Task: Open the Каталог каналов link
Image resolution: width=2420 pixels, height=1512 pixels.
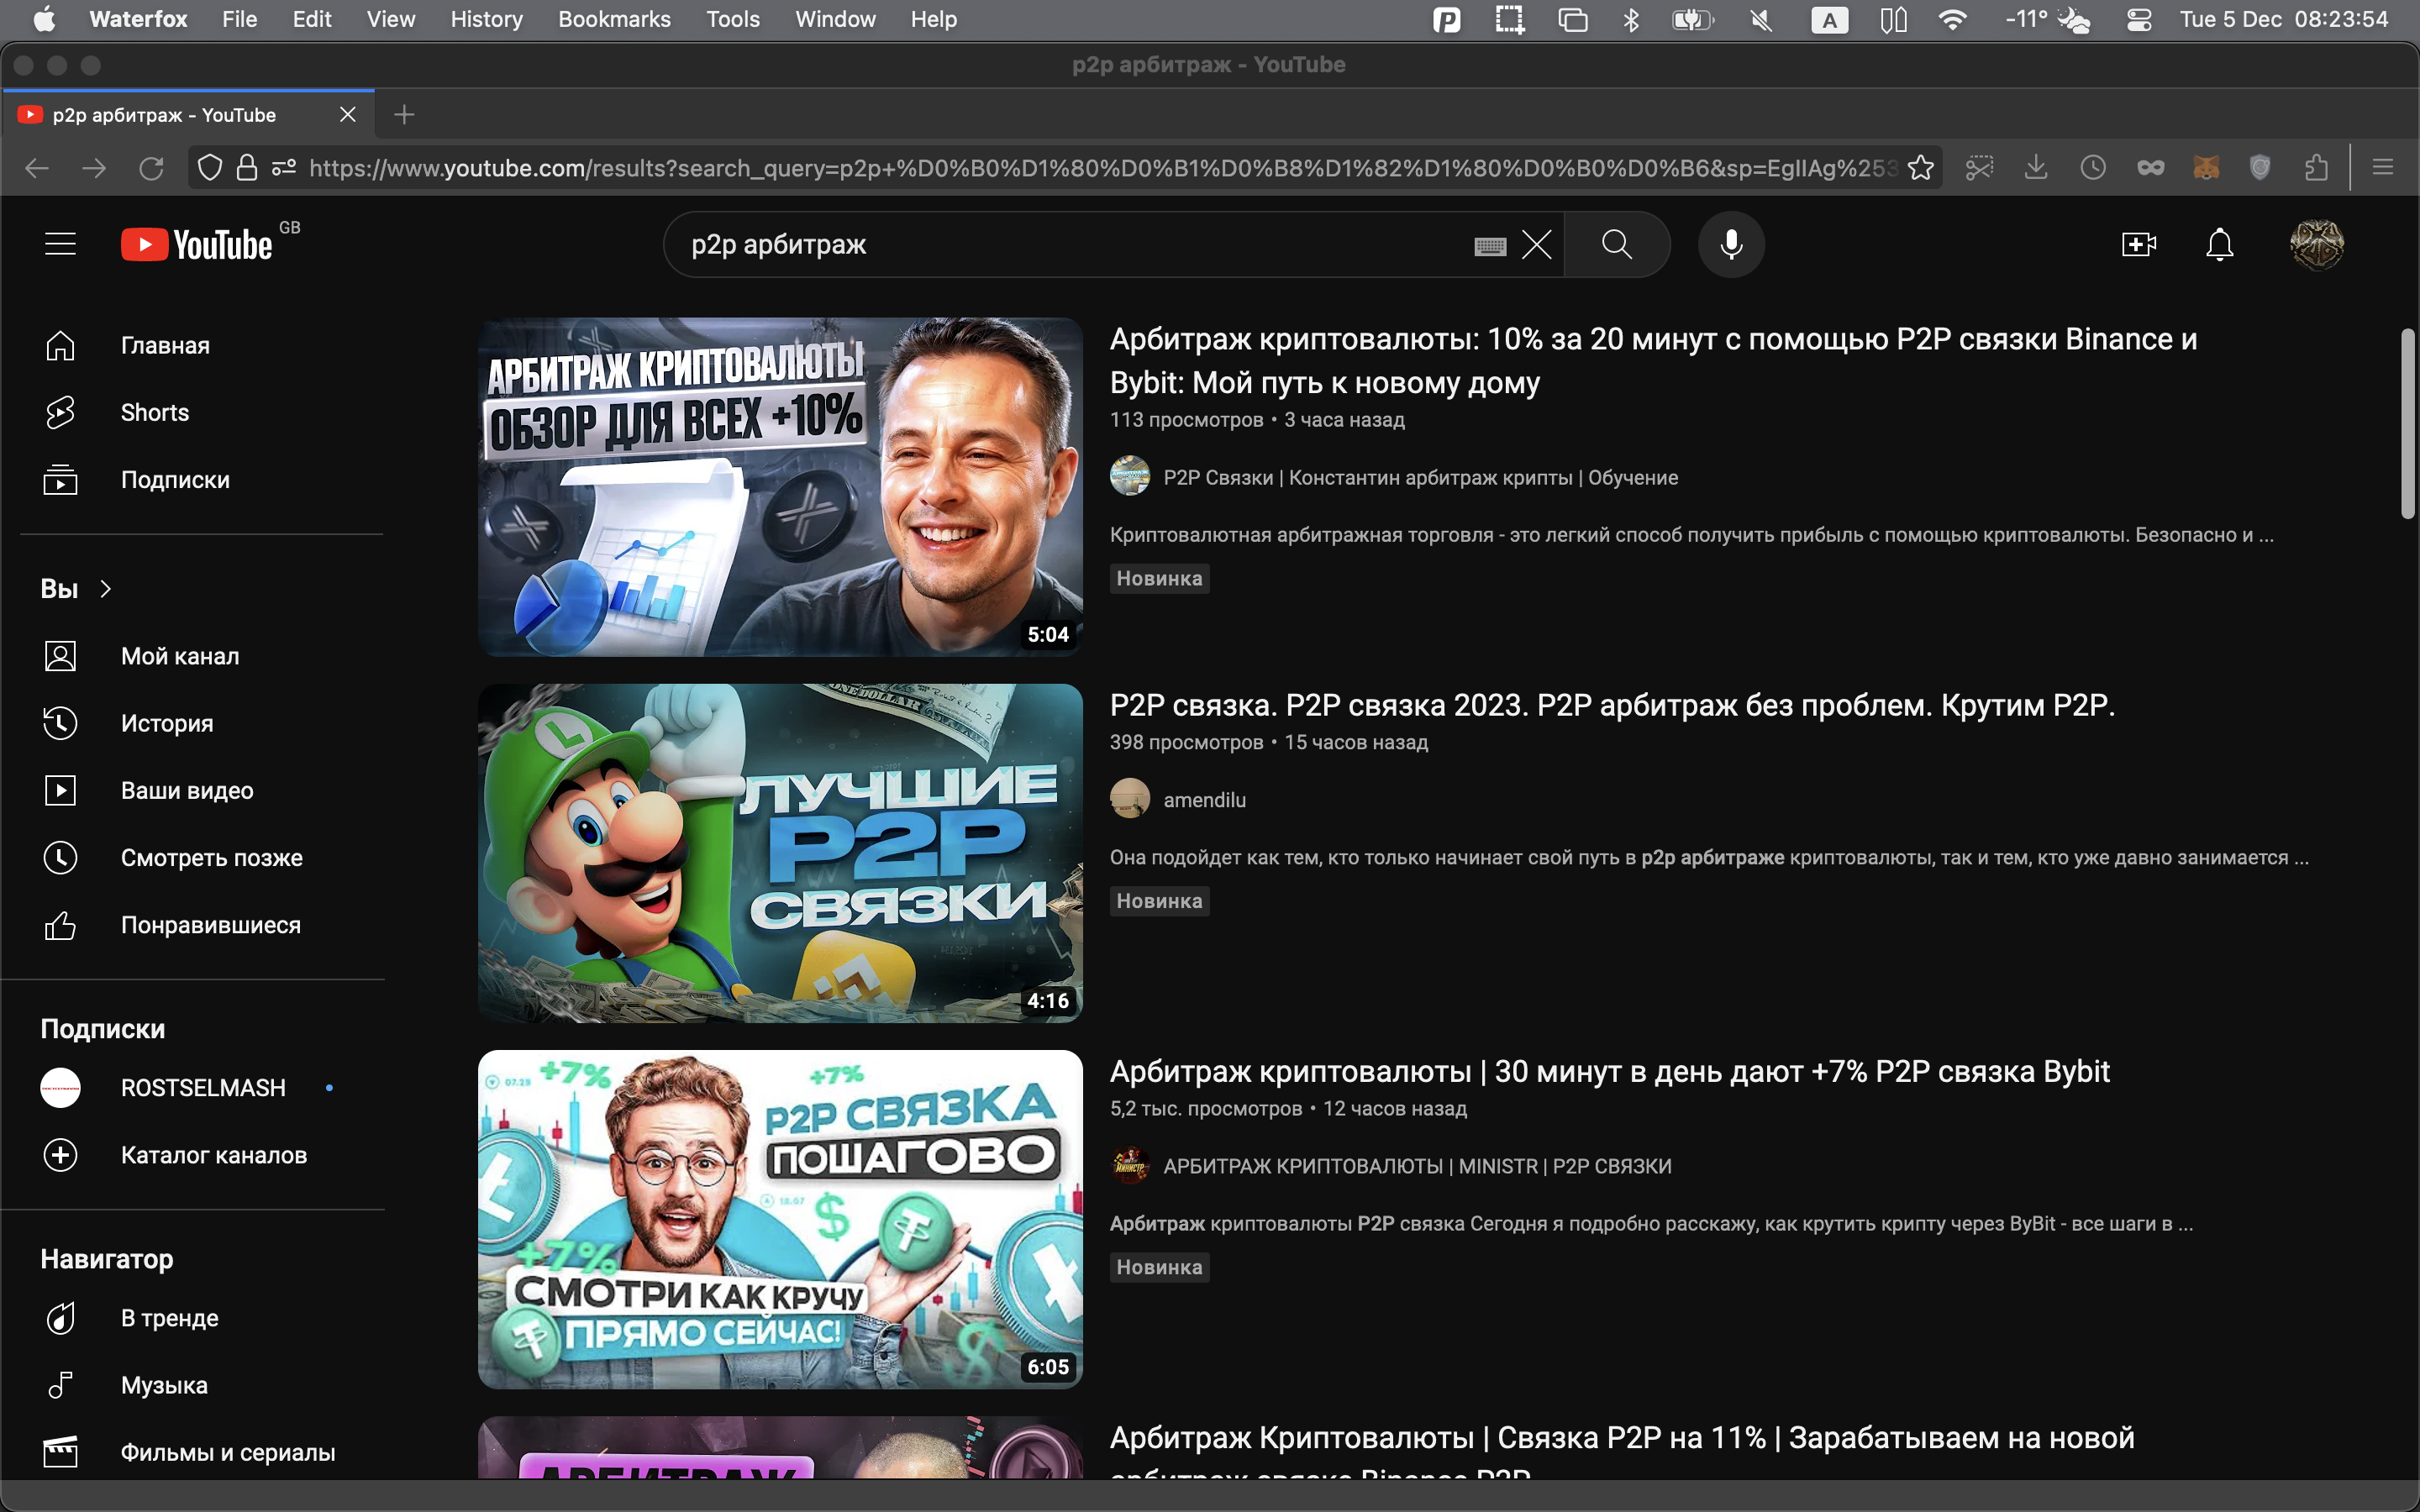Action: (213, 1155)
